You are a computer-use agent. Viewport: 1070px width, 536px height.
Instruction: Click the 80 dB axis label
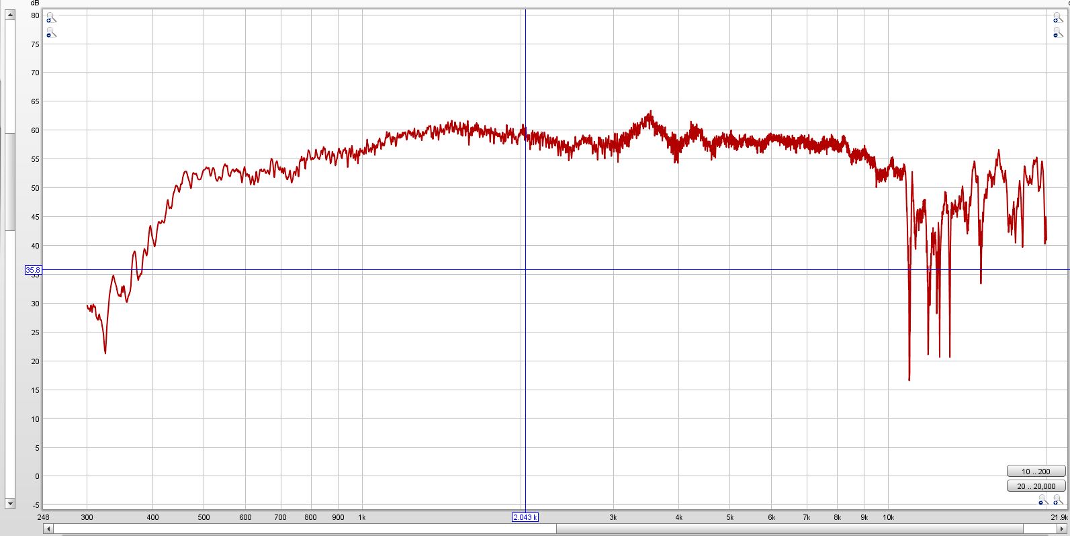point(35,15)
